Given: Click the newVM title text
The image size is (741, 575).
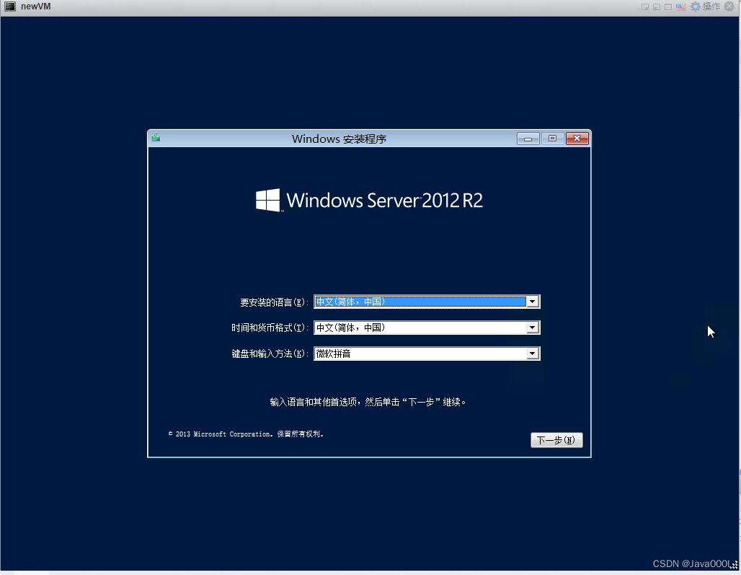Looking at the screenshot, I should 36,6.
